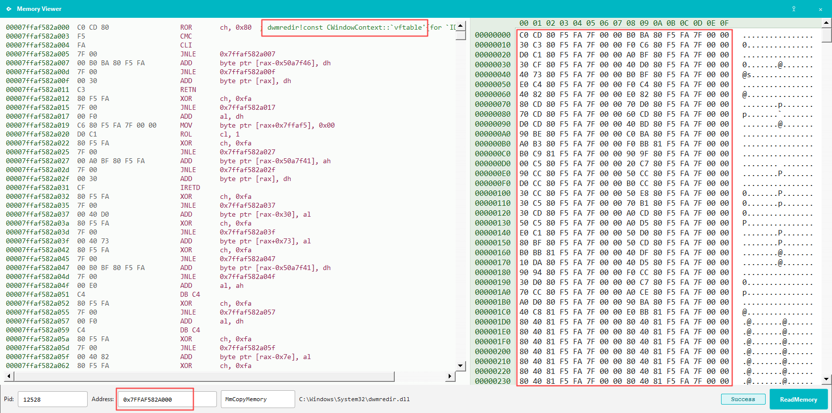The width and height of the screenshot is (832, 413).
Task: Click disassembly horizontal scroll left arrow
Action: 9,376
